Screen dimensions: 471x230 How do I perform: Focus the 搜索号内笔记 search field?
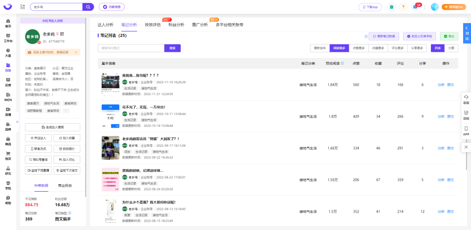[x=131, y=48]
